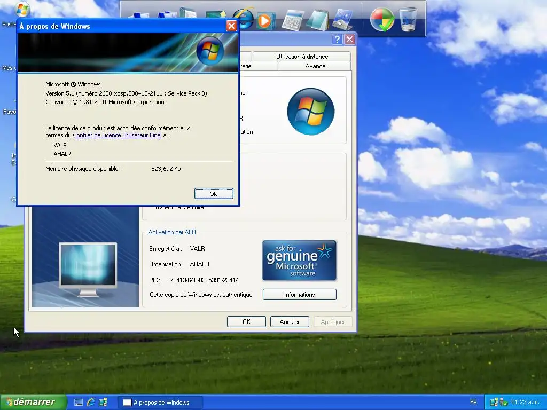The width and height of the screenshot is (547, 410).
Task: Click OK in the System Properties window
Action: 246,322
